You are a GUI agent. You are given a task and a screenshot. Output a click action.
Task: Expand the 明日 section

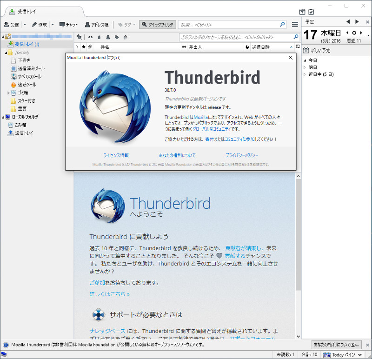click(x=305, y=67)
